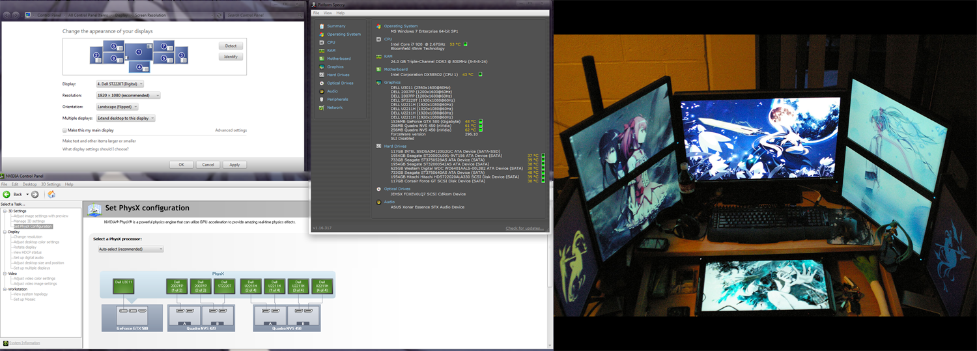The width and height of the screenshot is (977, 351).
Task: Click Dell ST2220T box in PhysX diagram
Action: (225, 286)
